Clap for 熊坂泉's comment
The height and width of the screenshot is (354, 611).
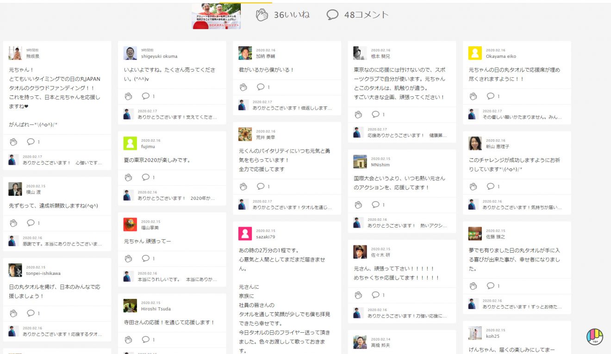click(x=13, y=142)
